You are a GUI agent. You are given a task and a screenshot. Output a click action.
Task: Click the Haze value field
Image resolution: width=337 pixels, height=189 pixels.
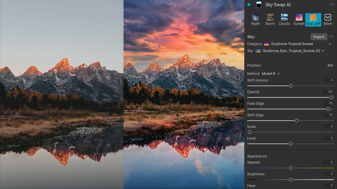[x=328, y=185]
